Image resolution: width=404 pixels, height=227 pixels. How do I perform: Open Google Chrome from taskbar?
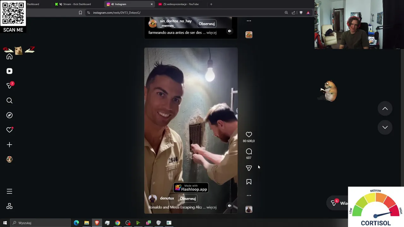(117, 223)
